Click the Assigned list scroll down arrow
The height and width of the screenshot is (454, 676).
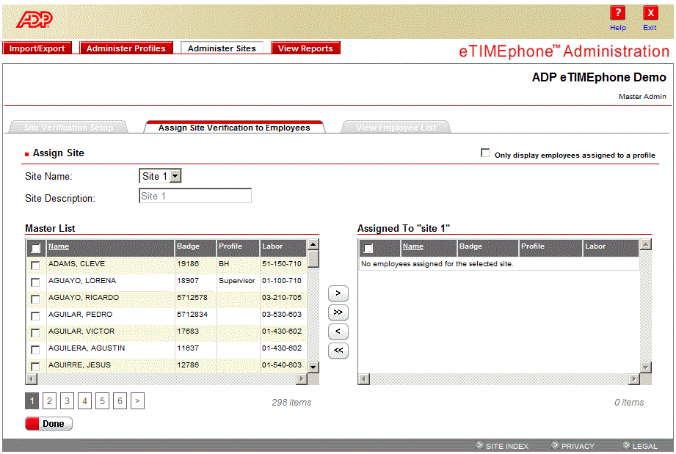[x=645, y=367]
